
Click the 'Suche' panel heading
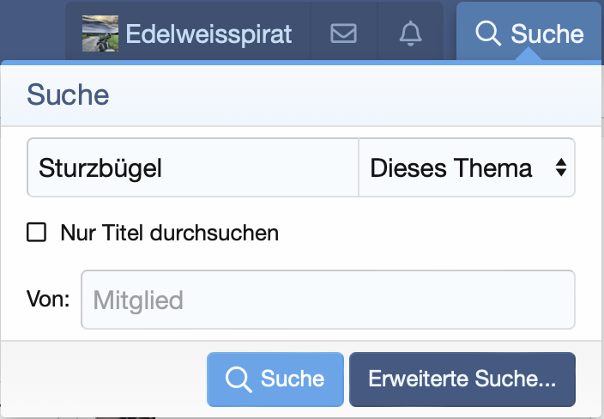[x=69, y=94]
